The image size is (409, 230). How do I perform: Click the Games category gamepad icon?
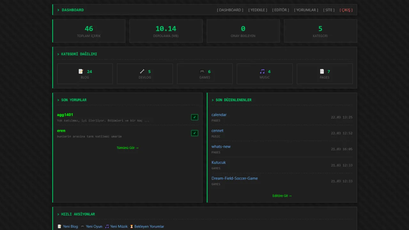coord(202,72)
